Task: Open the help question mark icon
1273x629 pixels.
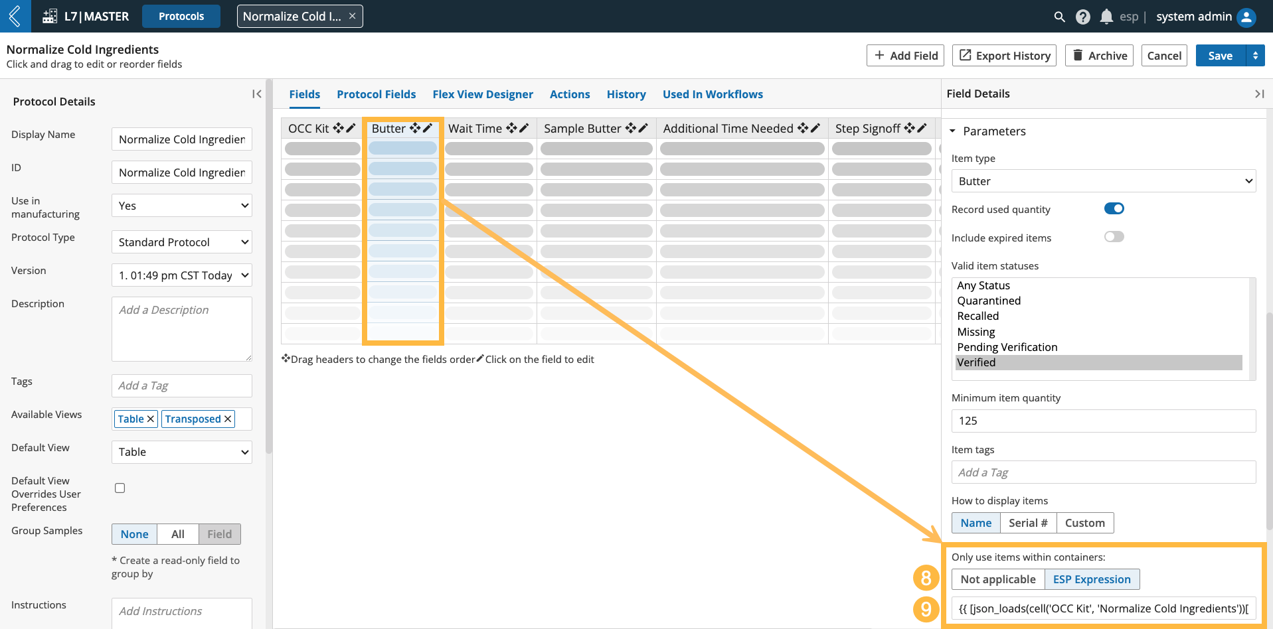Action: (x=1083, y=17)
